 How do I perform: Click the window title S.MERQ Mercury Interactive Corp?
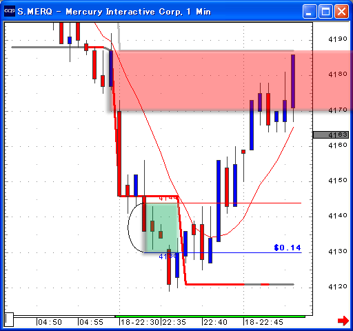(x=114, y=12)
